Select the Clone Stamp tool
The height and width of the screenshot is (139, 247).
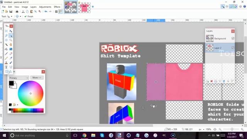pos(6,63)
